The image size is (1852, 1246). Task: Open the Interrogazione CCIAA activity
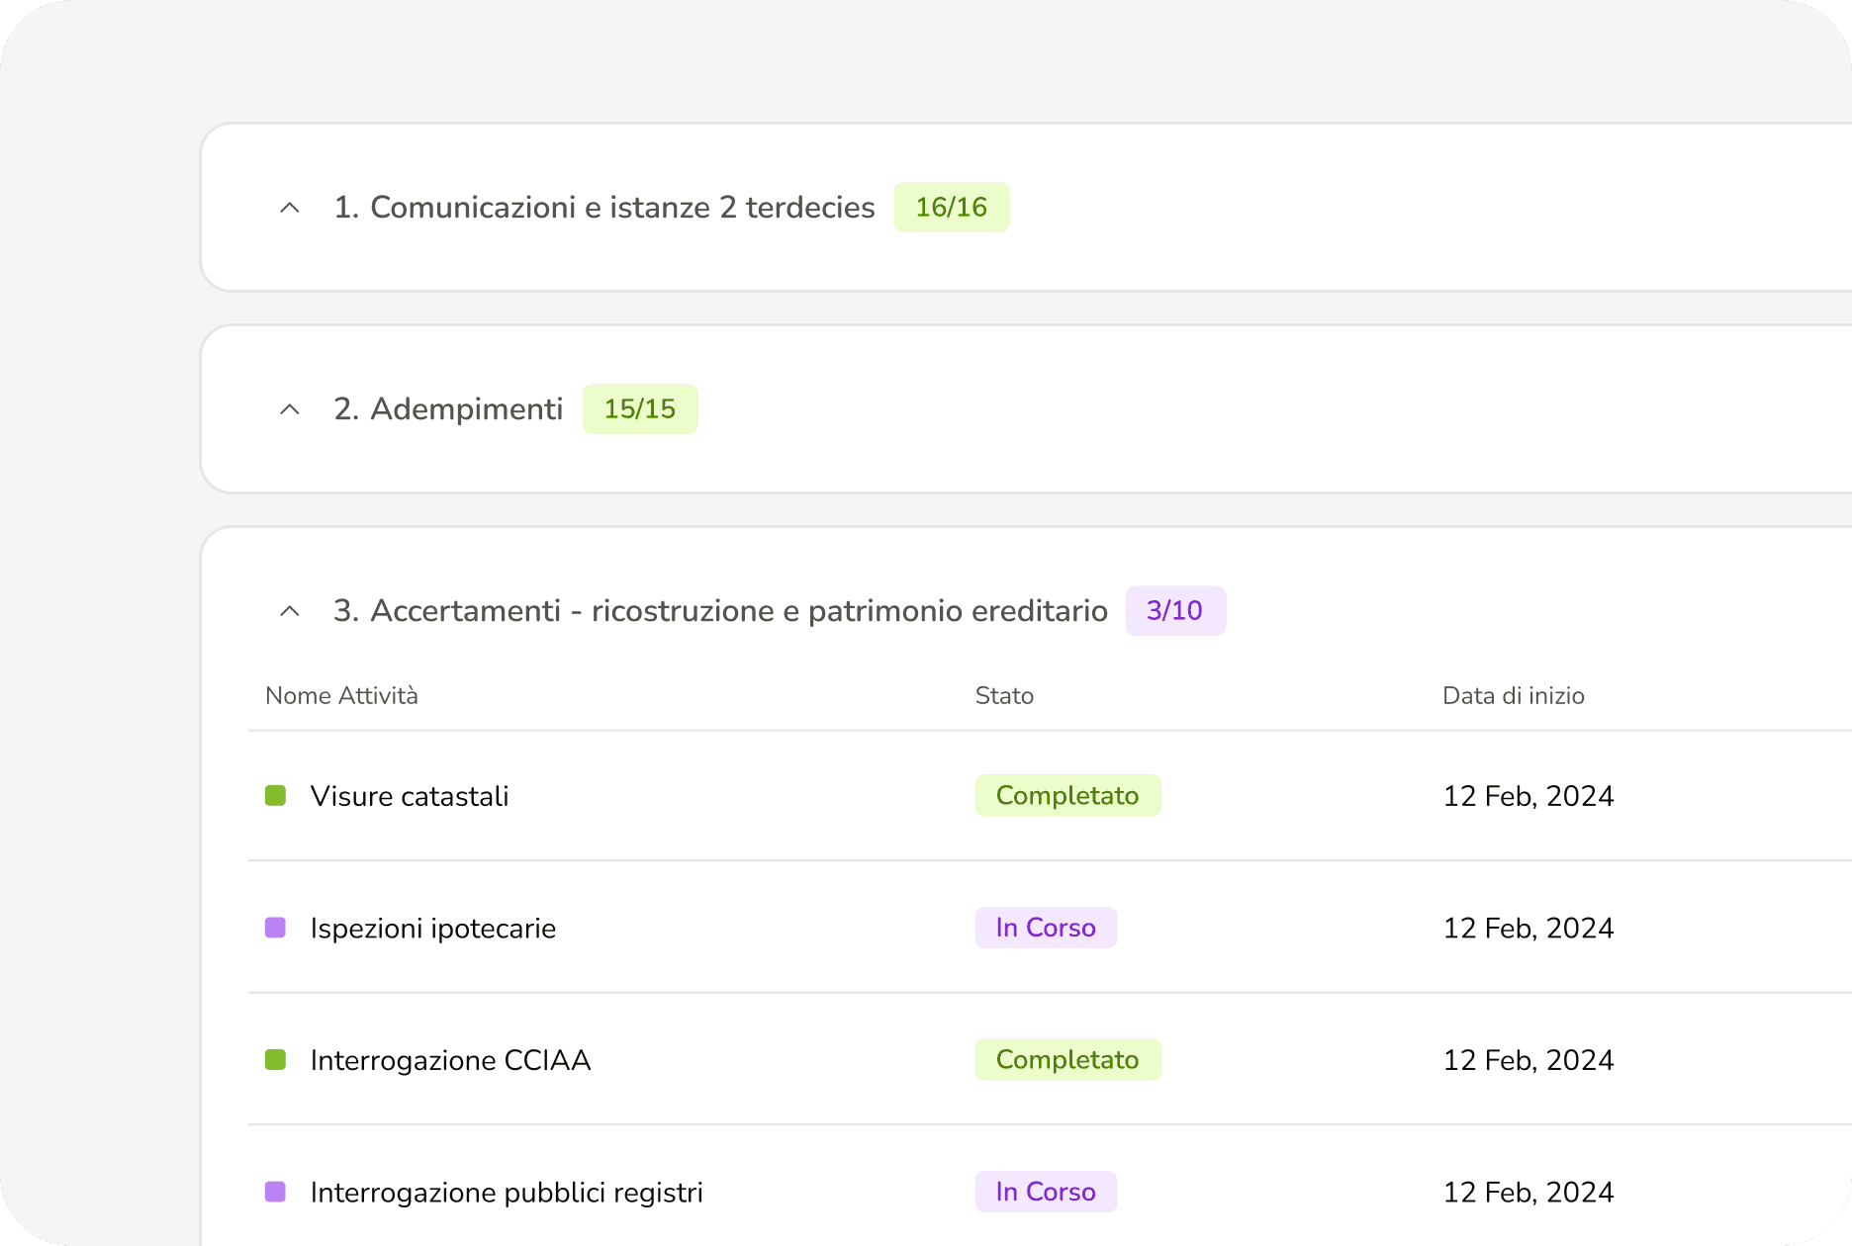click(450, 1060)
